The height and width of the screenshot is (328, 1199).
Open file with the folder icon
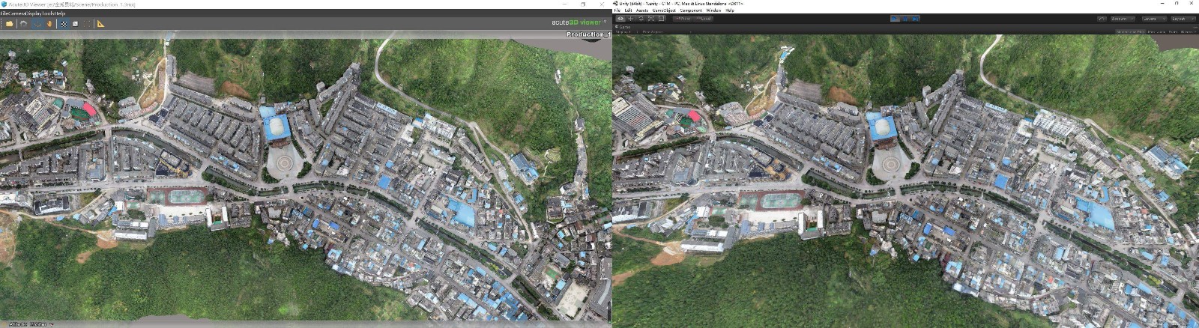[9, 24]
